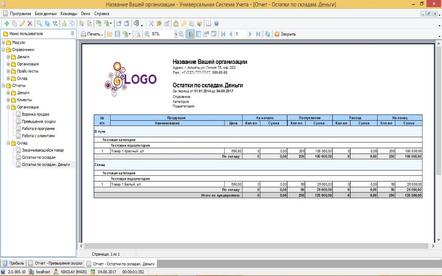The image size is (442, 276).
Task: Open print preview search icon in report toolbar
Action: pos(138,34)
